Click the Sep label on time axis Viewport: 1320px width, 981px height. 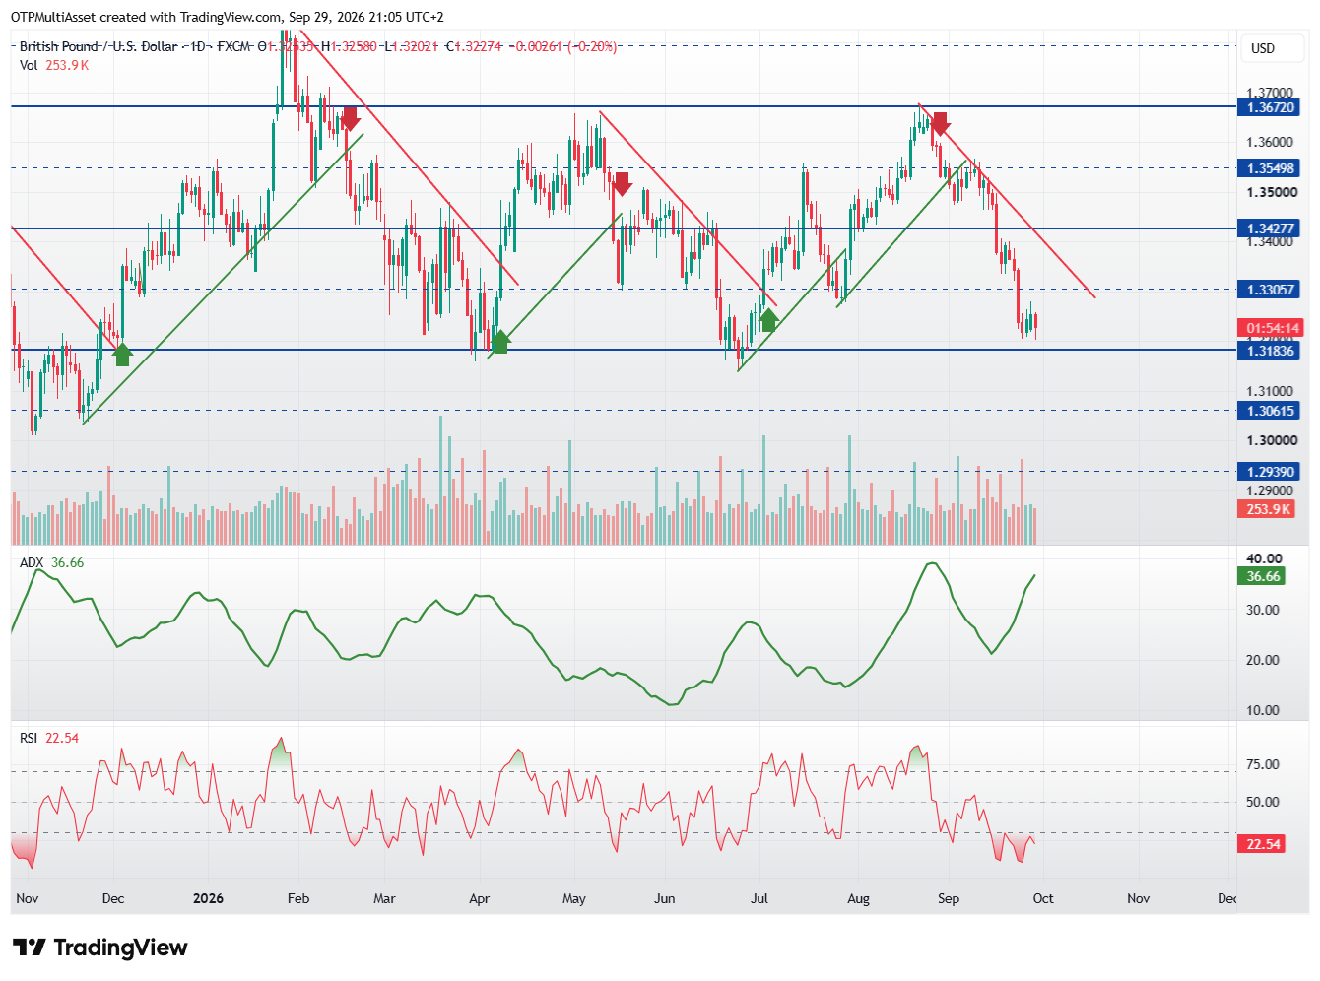tap(949, 898)
